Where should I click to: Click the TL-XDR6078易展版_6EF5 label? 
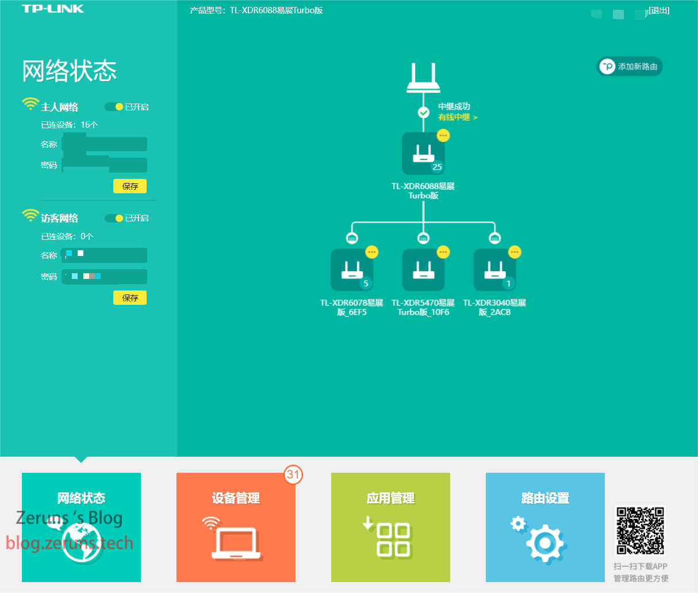(x=352, y=308)
